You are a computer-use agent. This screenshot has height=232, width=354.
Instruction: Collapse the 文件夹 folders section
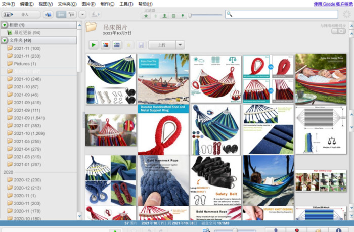(x=5, y=40)
